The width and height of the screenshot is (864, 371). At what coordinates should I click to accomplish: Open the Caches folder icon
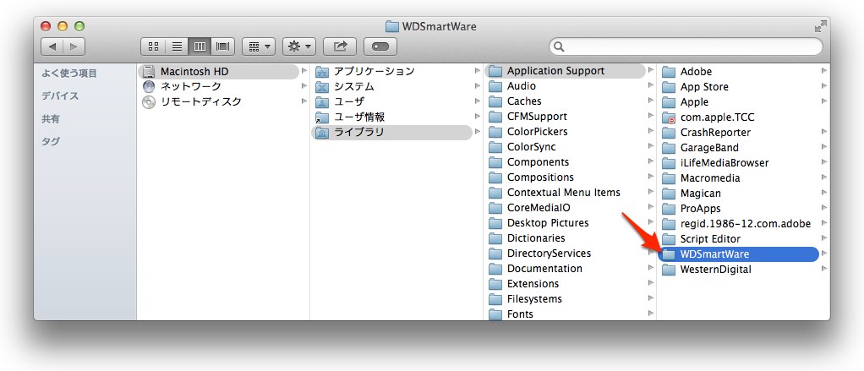pos(495,101)
